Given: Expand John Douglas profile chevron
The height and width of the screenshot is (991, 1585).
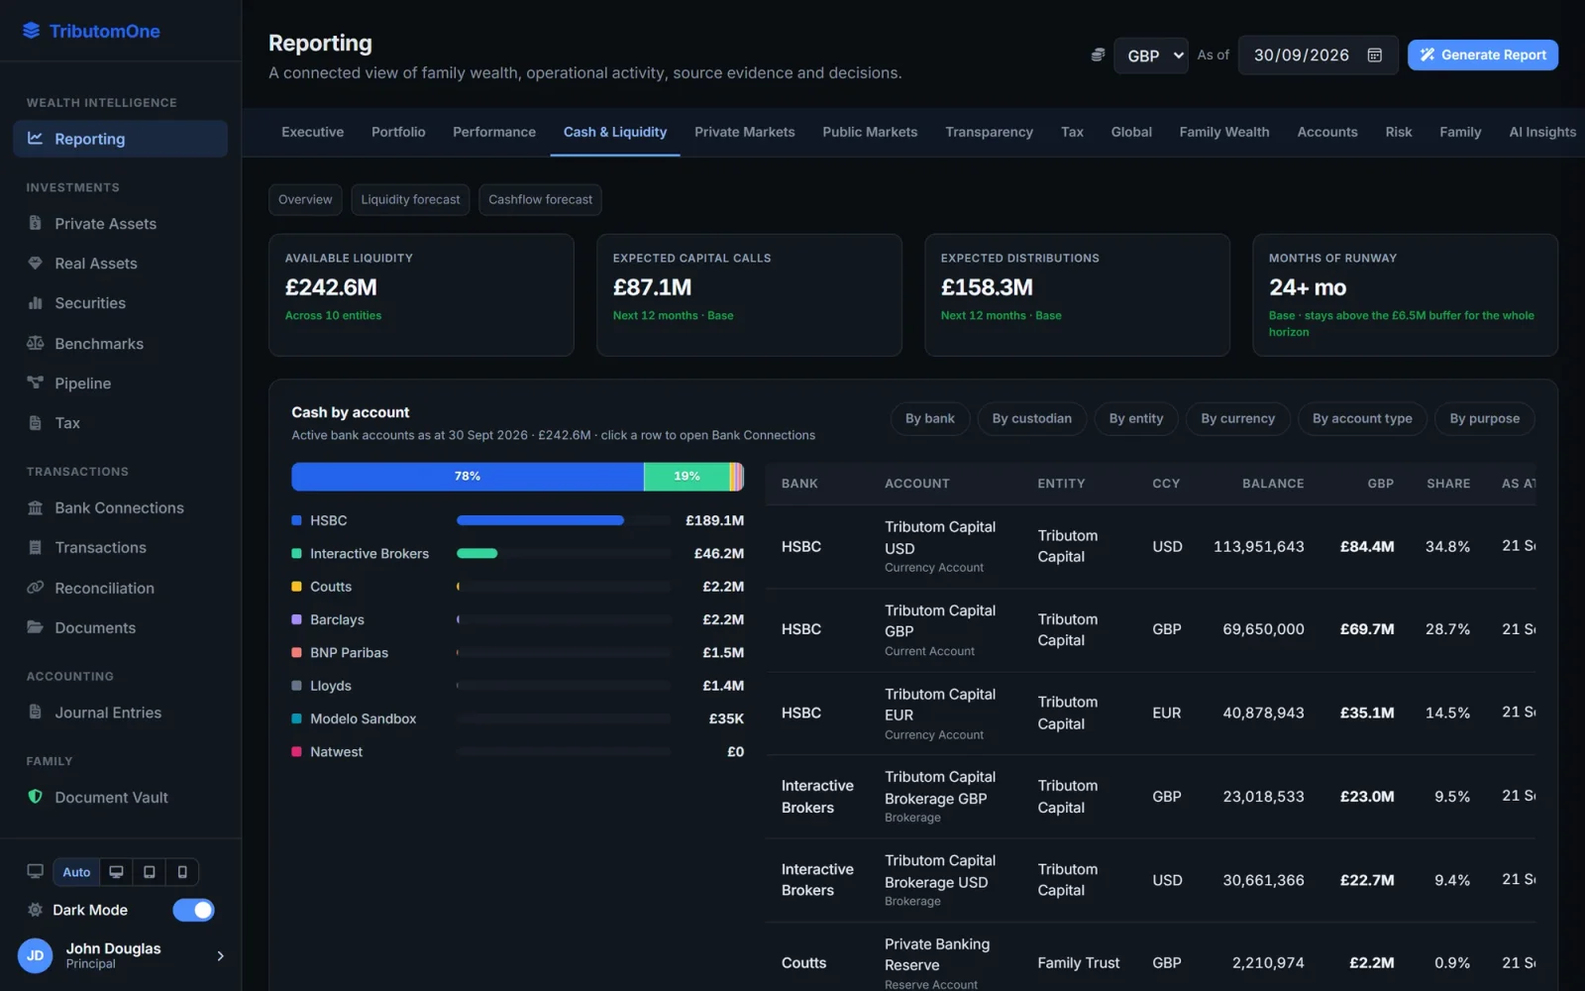Looking at the screenshot, I should 220,955.
